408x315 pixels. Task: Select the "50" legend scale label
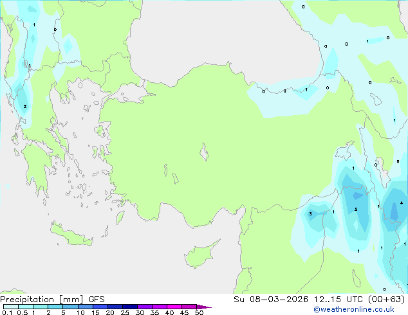coord(199,312)
